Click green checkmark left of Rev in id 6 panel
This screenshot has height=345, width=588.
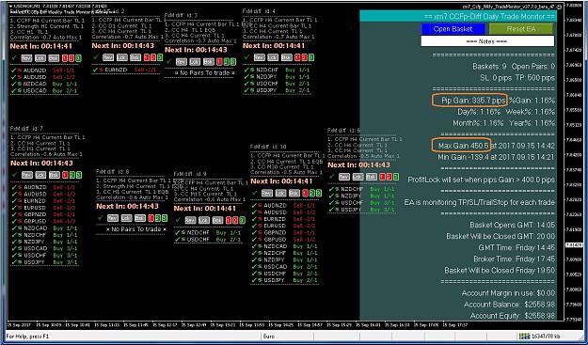click(332, 177)
